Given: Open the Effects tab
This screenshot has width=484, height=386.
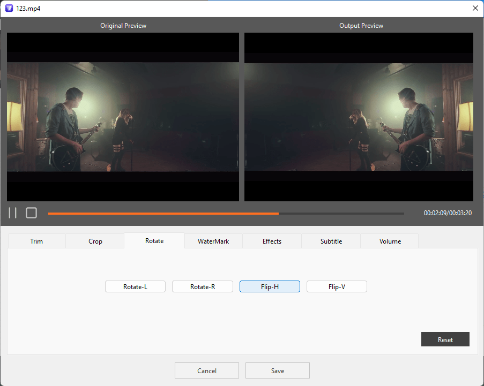Looking at the screenshot, I should (272, 241).
